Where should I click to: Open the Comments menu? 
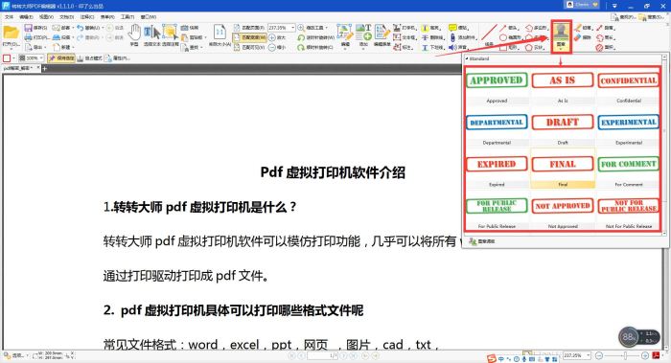click(87, 17)
